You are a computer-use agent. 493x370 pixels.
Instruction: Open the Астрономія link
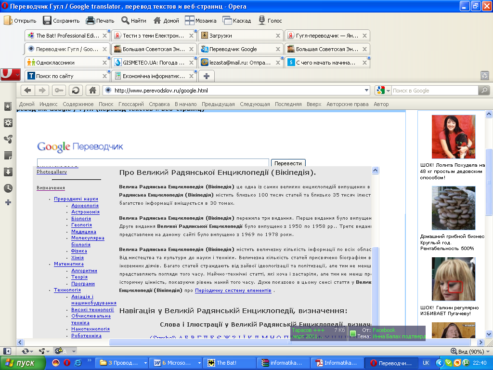[86, 212]
